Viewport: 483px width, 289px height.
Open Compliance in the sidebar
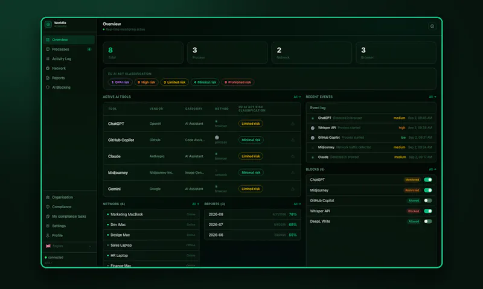pyautogui.click(x=69, y=207)
